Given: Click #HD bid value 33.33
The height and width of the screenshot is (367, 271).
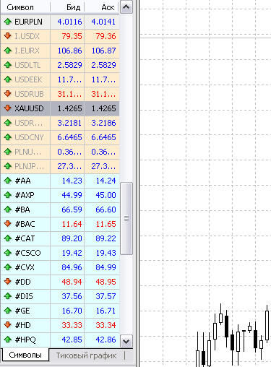Looking at the screenshot, I should pyautogui.click(x=72, y=325).
